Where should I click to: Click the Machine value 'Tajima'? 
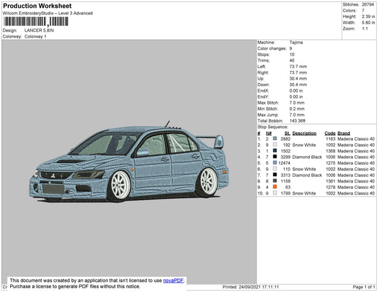296,42
